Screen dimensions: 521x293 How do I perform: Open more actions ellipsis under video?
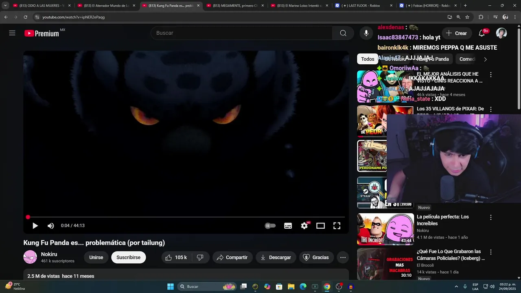click(343, 257)
